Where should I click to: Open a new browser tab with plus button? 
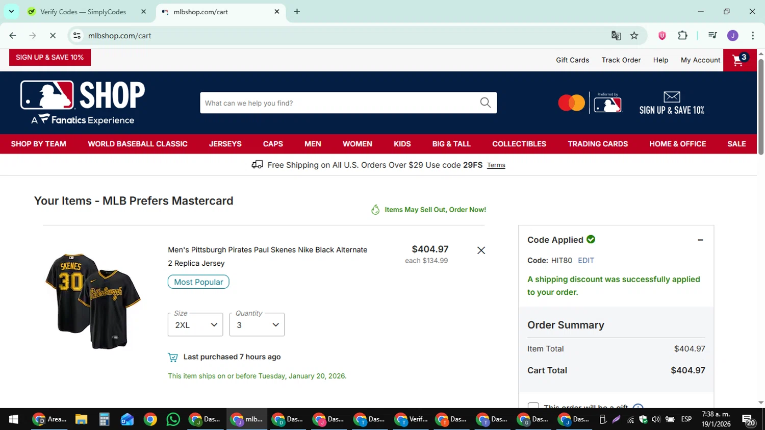tap(297, 12)
